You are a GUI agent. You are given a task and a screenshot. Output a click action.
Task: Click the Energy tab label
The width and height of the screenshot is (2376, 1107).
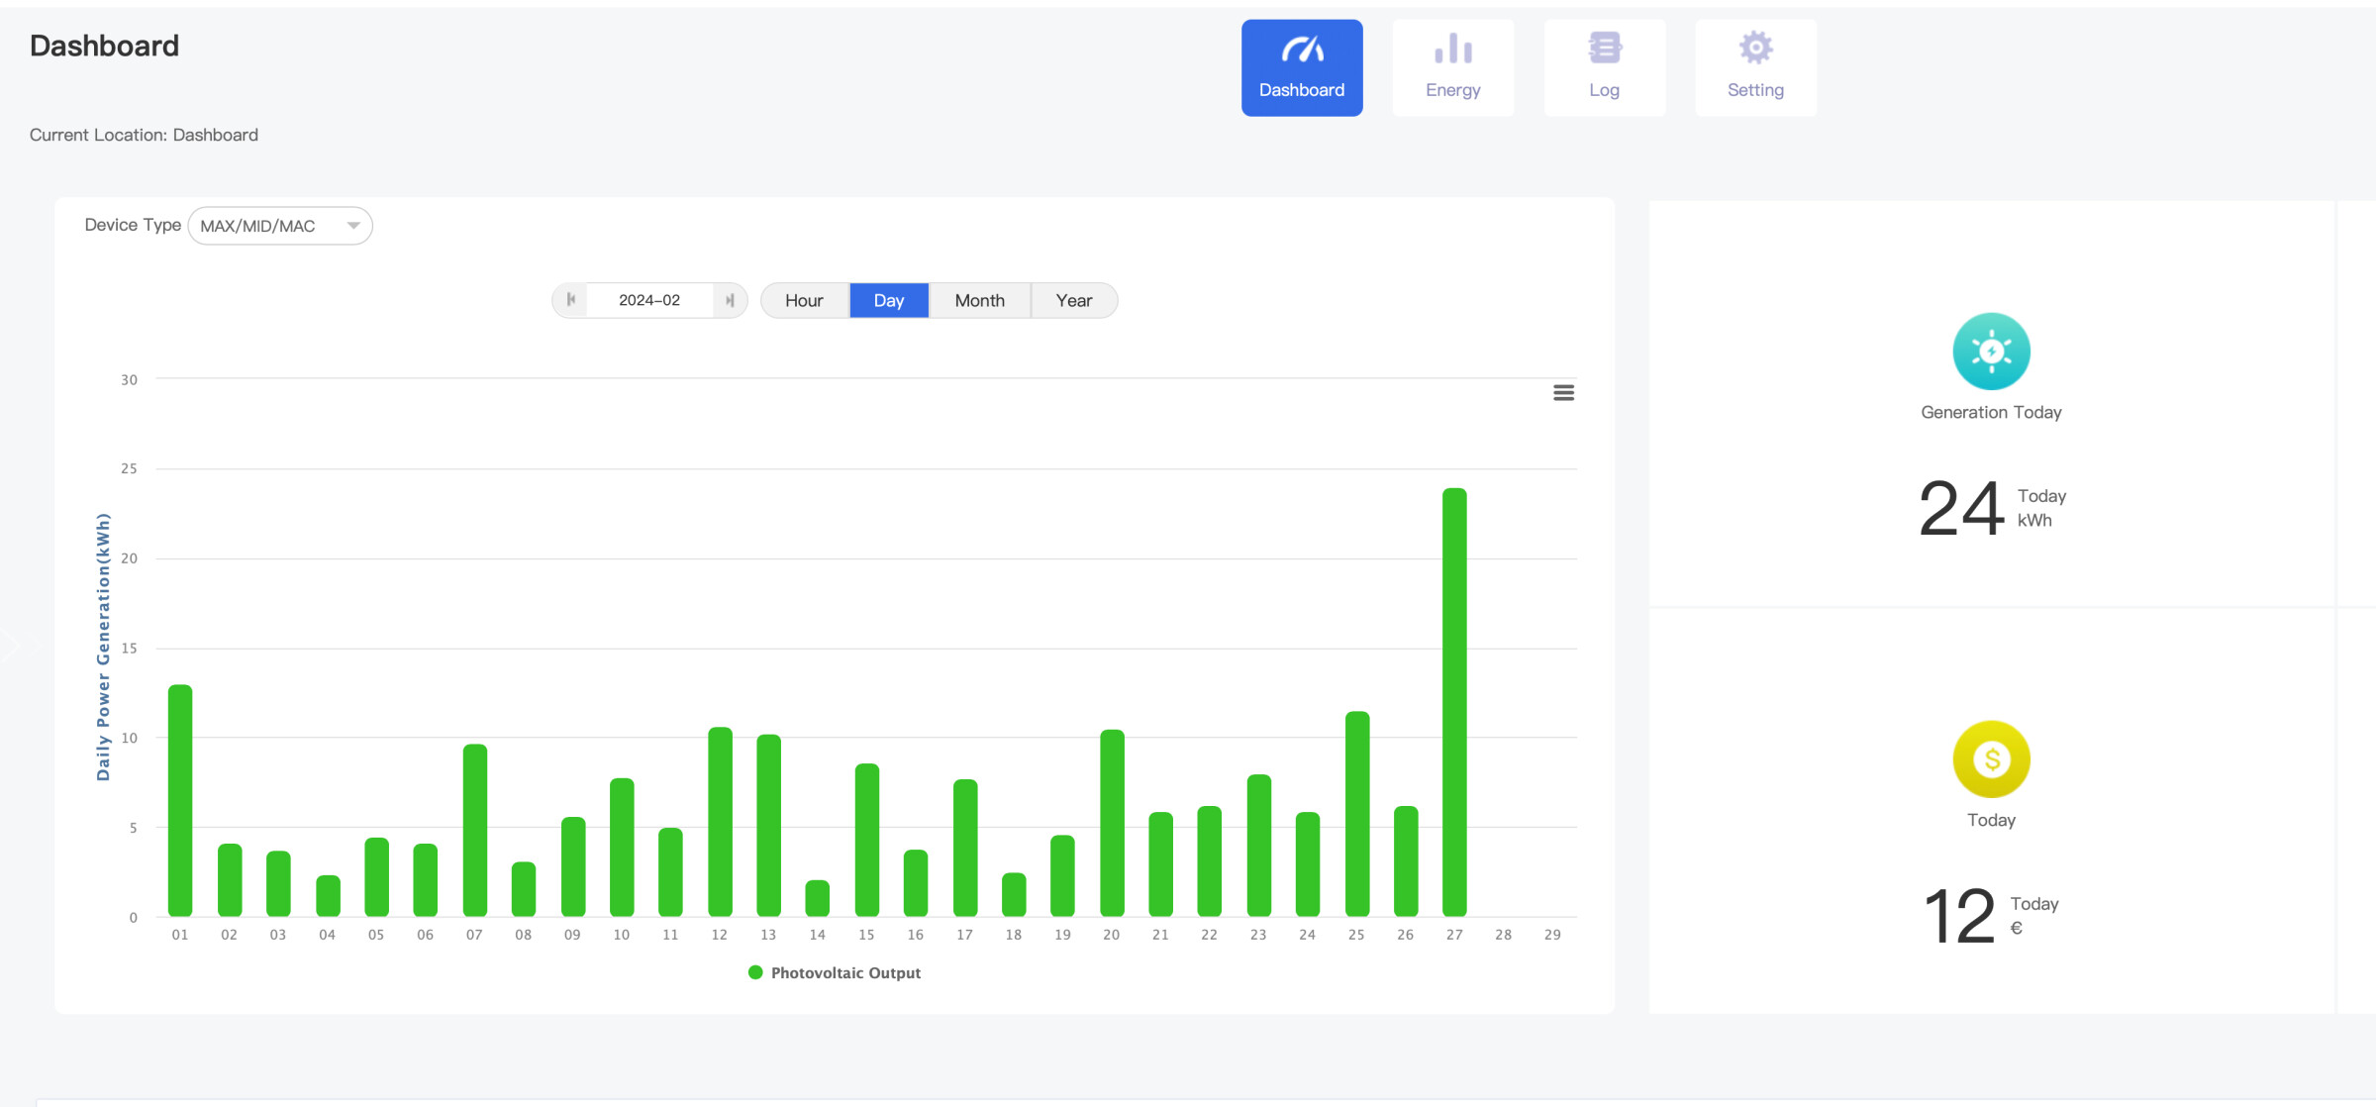[1452, 90]
